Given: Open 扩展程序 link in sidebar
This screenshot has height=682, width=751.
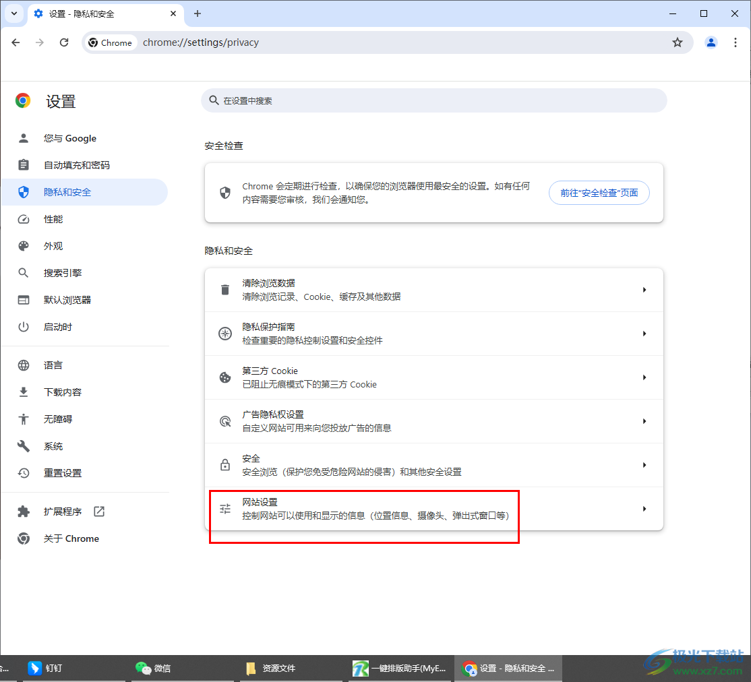Looking at the screenshot, I should pyautogui.click(x=84, y=511).
